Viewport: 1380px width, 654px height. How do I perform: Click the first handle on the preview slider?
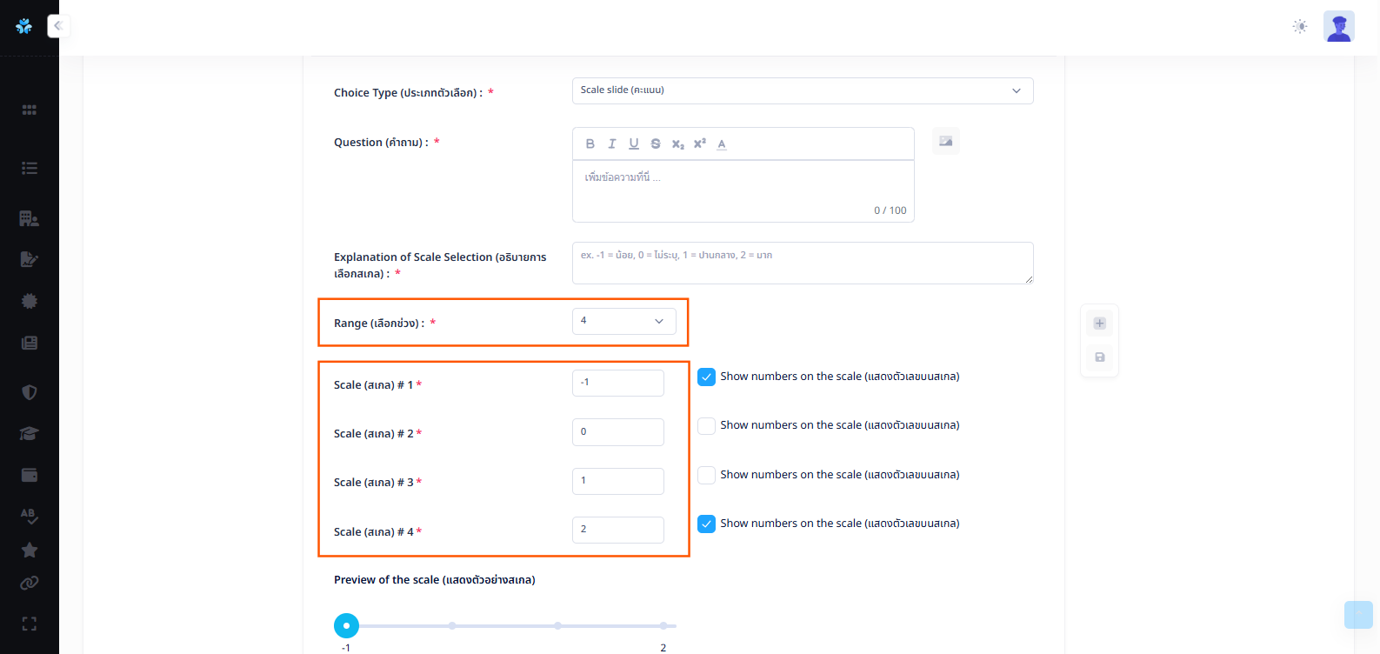(x=346, y=625)
